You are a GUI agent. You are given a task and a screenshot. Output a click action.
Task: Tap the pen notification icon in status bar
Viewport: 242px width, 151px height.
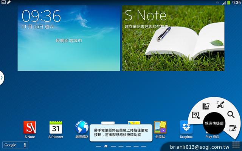click(9, 2)
